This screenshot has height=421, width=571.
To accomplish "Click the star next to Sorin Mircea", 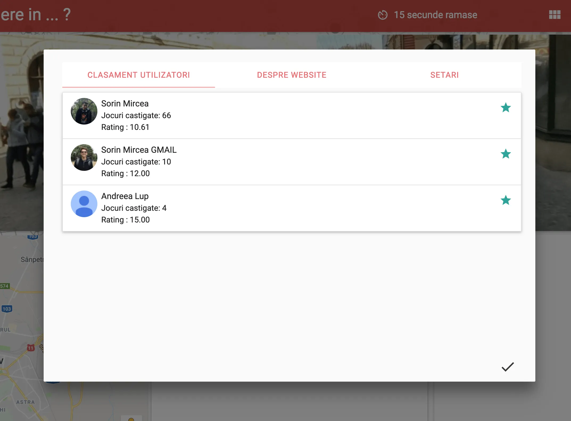I will tap(506, 108).
